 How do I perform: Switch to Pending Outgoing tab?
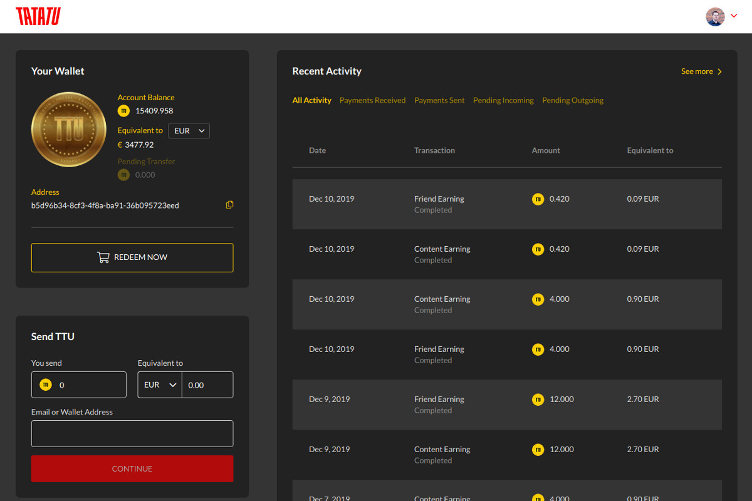pyautogui.click(x=573, y=100)
